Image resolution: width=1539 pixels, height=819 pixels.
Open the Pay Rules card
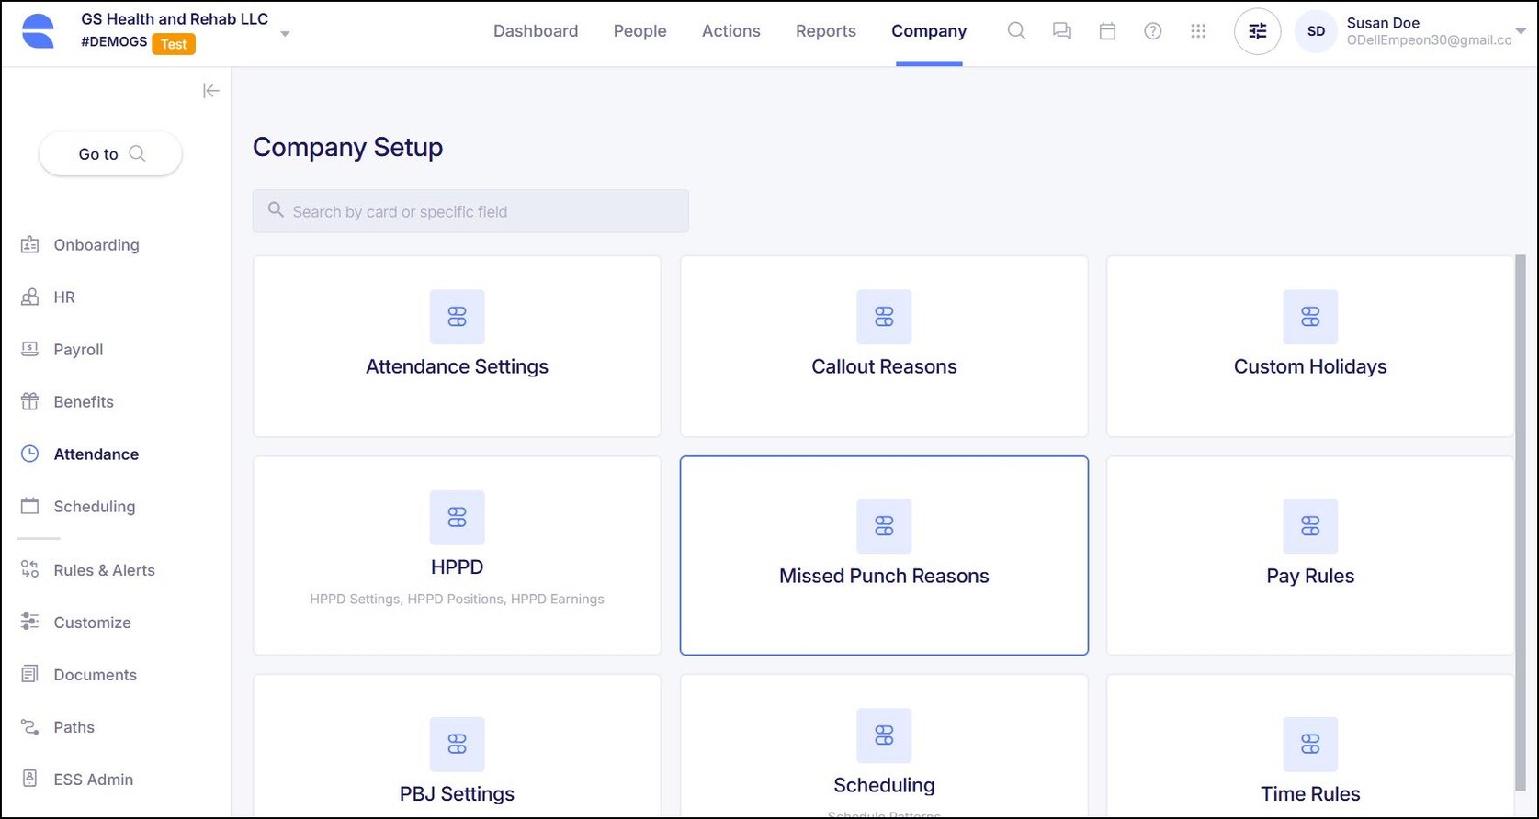point(1309,555)
